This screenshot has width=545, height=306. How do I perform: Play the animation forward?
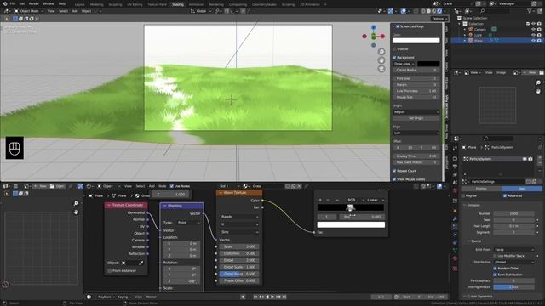click(x=272, y=297)
